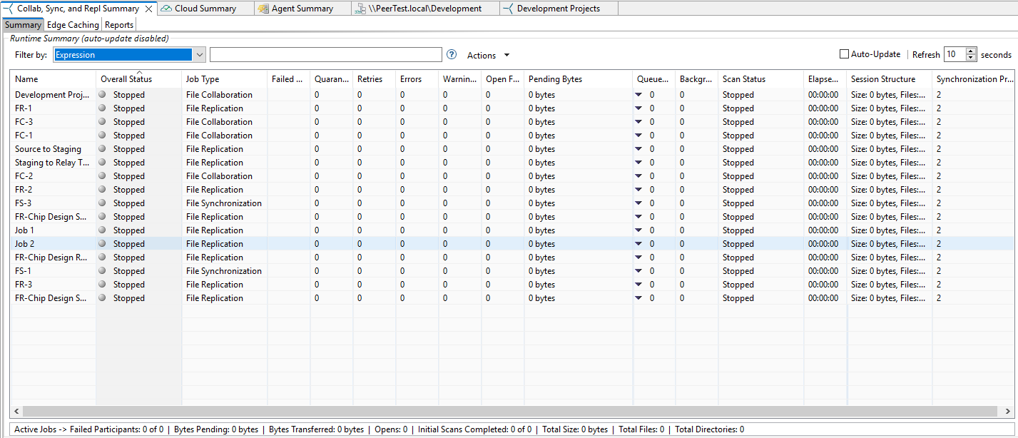Click the filter expression text field
Image resolution: width=1018 pixels, height=438 pixels.
point(325,55)
